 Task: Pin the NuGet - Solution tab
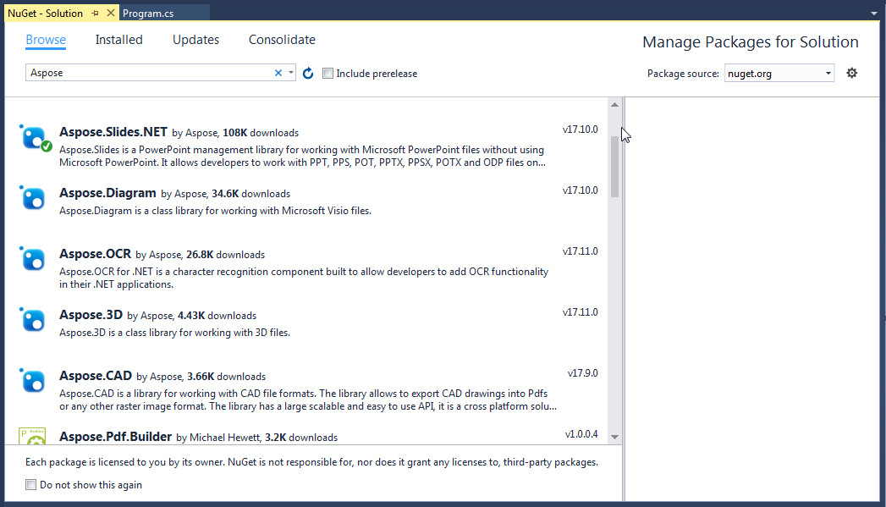[x=95, y=13]
